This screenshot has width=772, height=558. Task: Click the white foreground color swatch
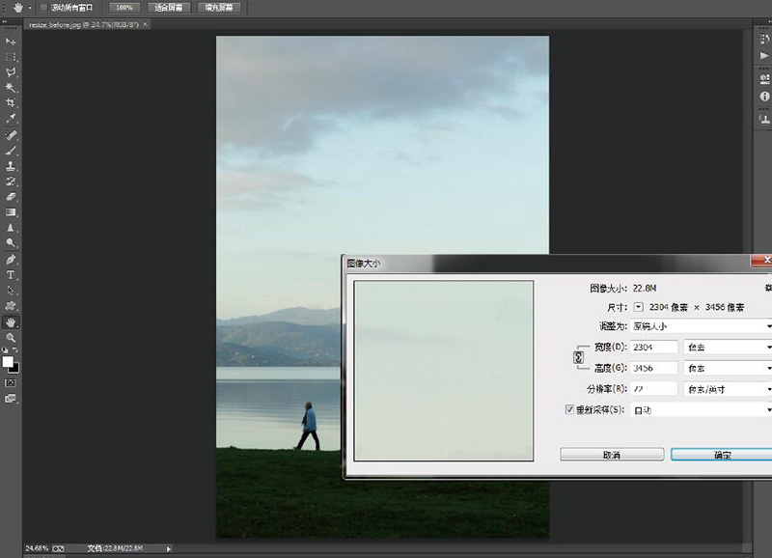click(x=8, y=362)
